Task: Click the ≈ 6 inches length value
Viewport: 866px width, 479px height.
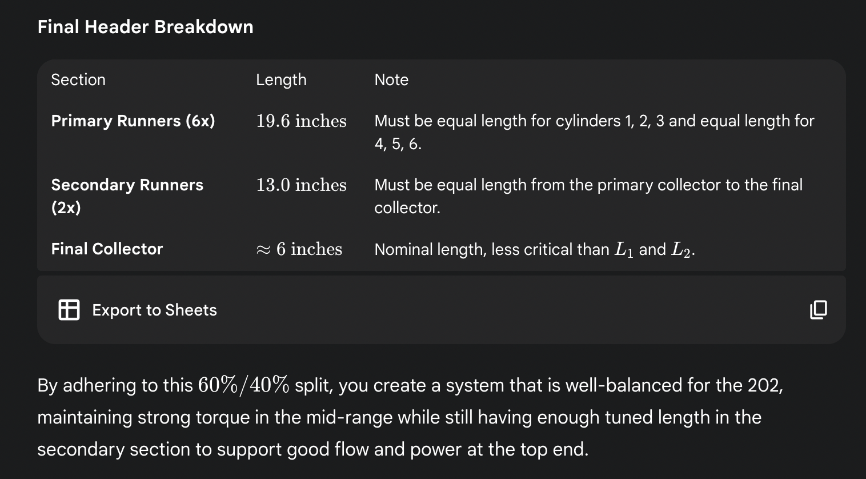Action: coord(299,249)
